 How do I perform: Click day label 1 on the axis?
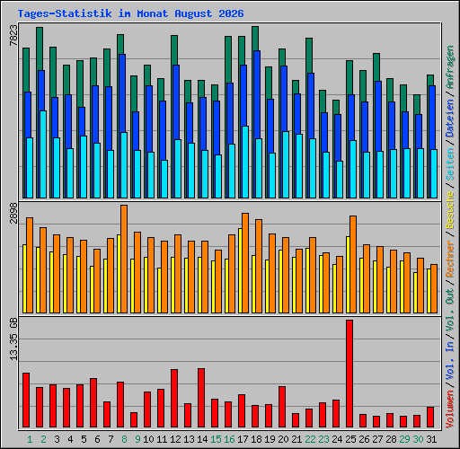click(x=30, y=439)
